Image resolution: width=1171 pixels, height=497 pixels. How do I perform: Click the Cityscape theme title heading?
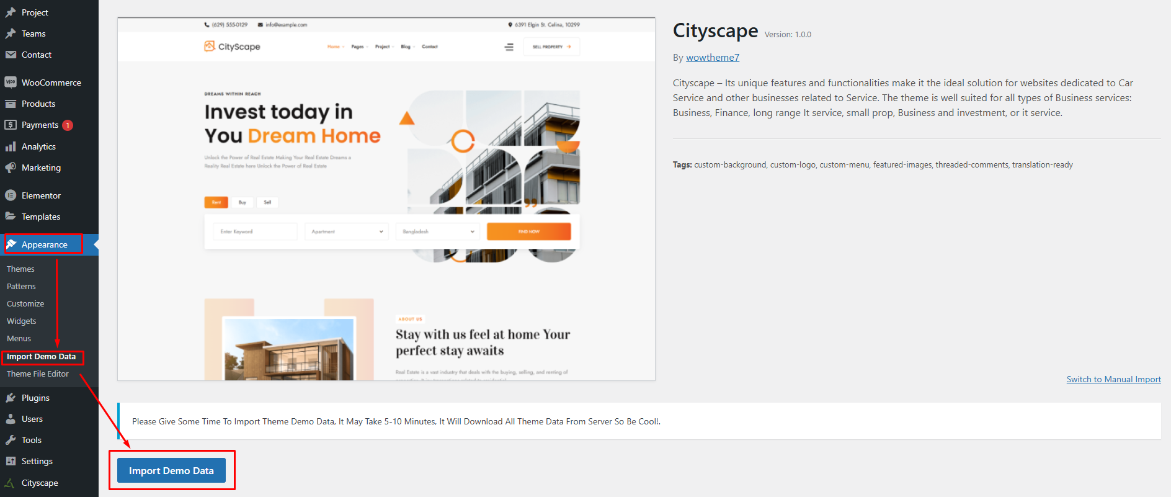tap(716, 31)
